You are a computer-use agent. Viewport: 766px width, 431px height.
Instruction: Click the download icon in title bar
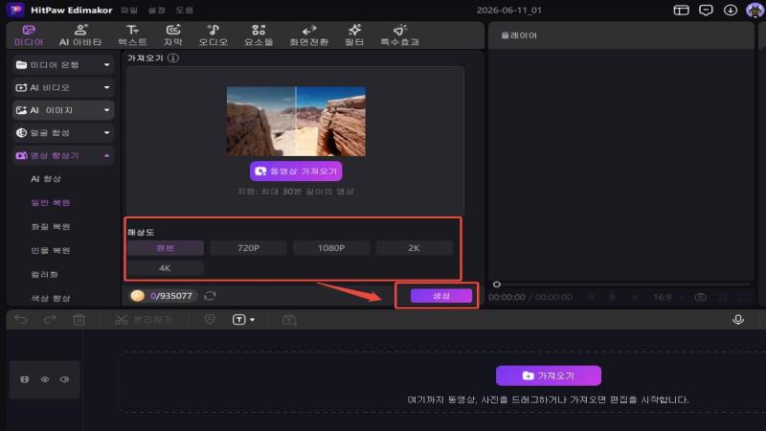[x=731, y=11]
